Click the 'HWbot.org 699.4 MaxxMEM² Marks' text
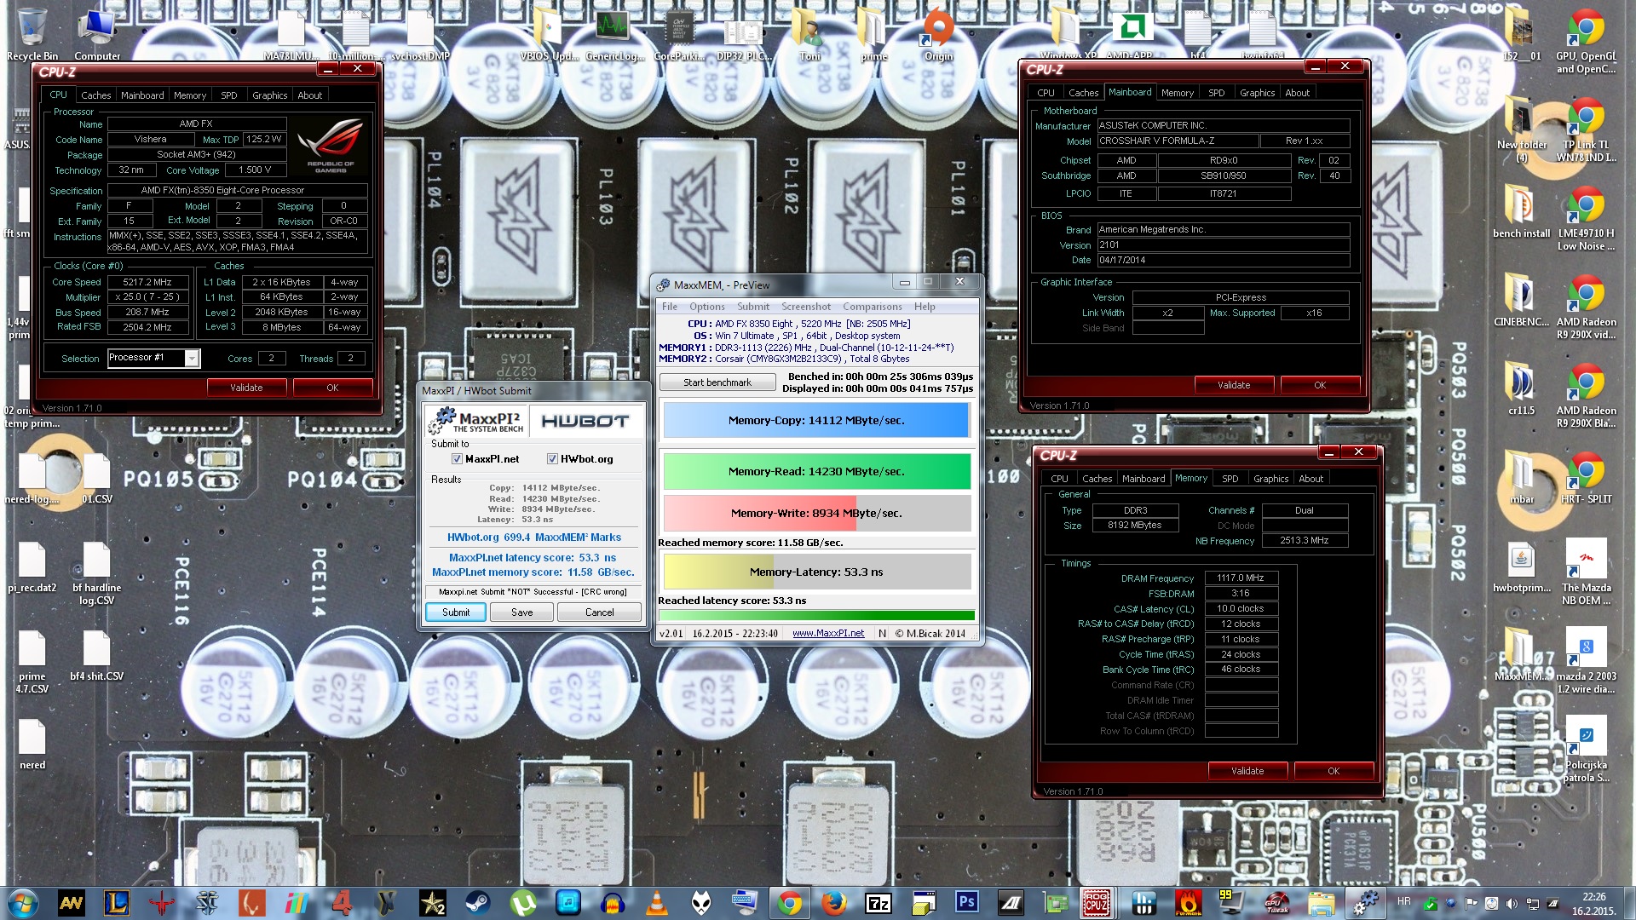 [x=534, y=538]
